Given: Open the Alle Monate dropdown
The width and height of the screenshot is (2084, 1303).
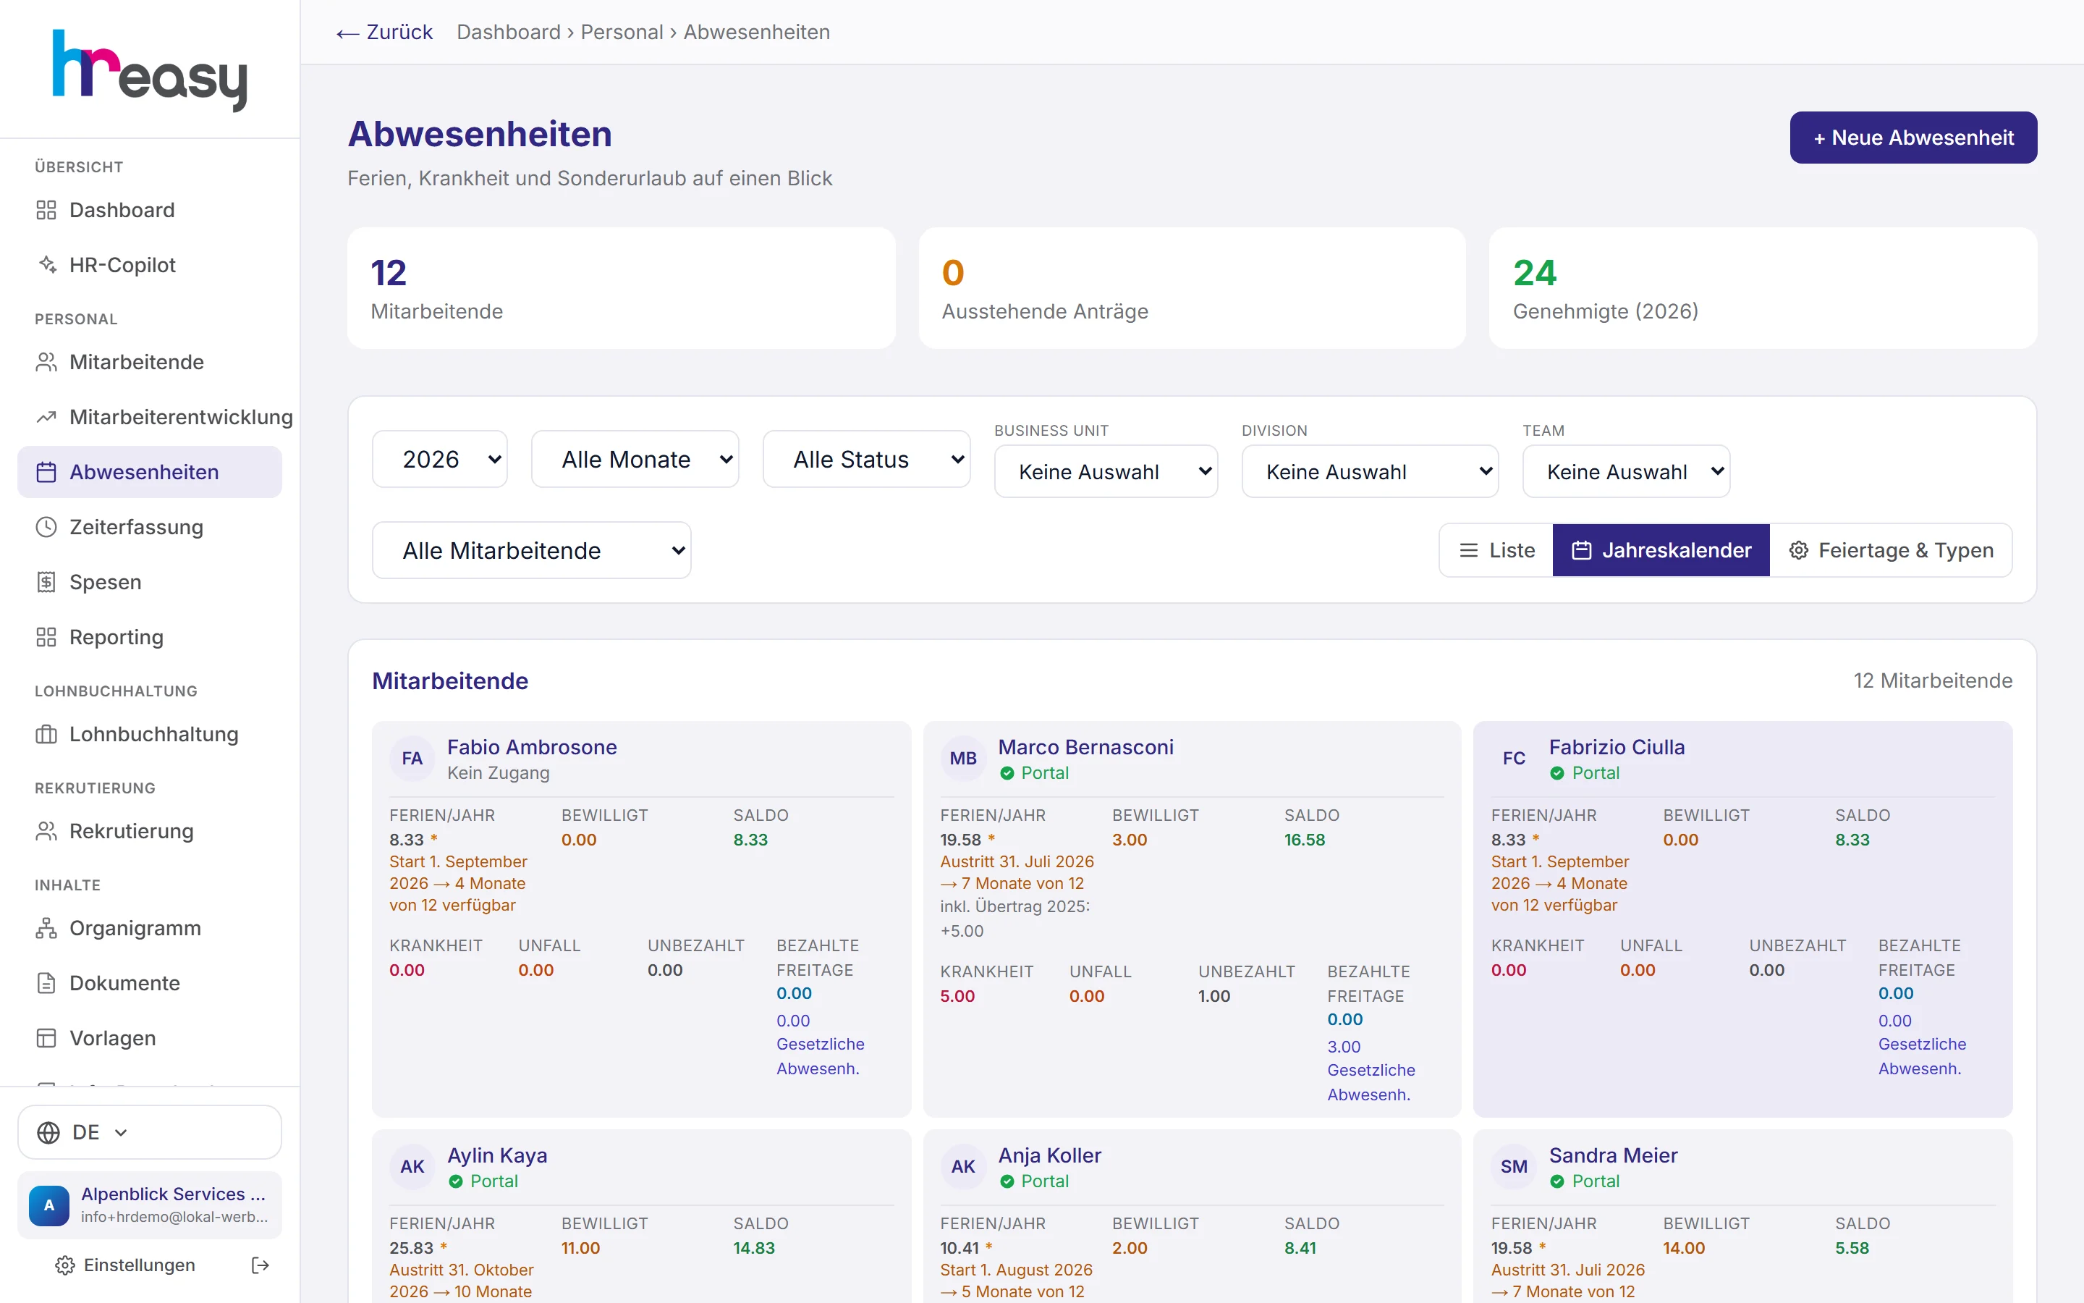Looking at the screenshot, I should tap(635, 460).
